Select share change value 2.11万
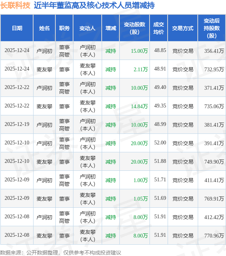 click(141, 69)
